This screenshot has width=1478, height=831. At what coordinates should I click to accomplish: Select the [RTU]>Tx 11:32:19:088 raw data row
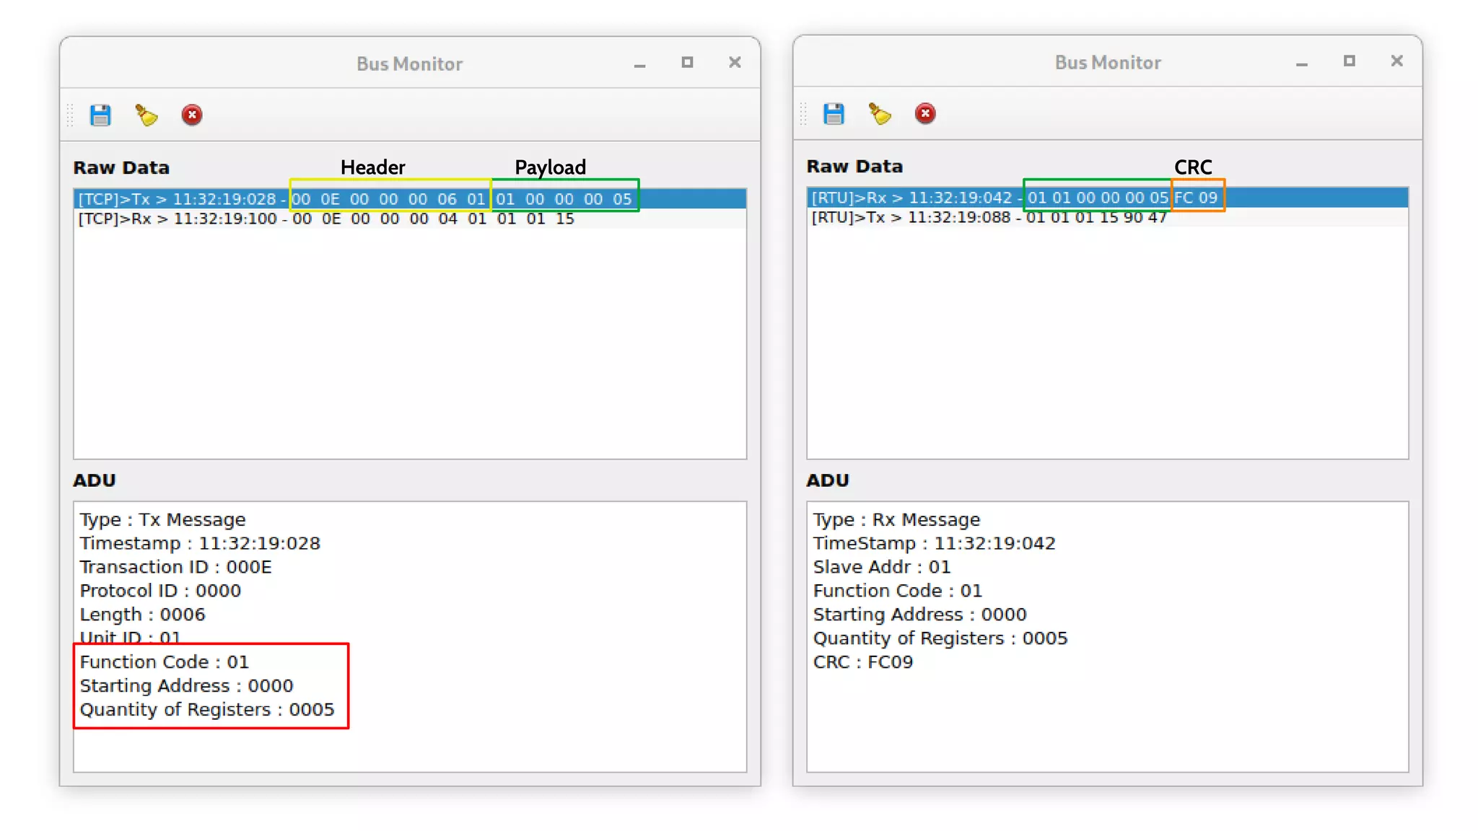[x=1107, y=217]
